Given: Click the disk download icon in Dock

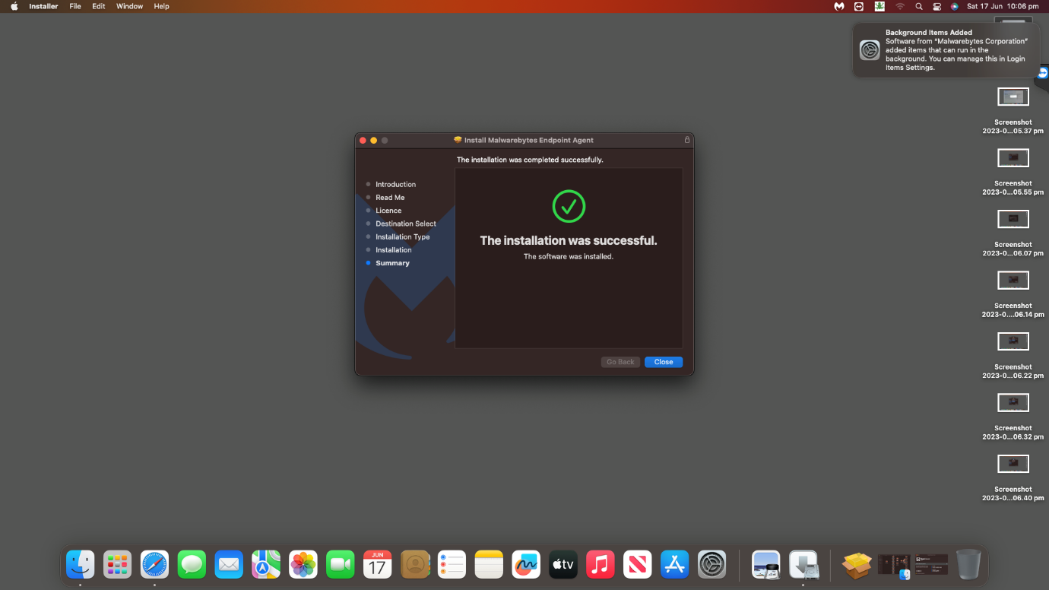Looking at the screenshot, I should click(x=803, y=564).
